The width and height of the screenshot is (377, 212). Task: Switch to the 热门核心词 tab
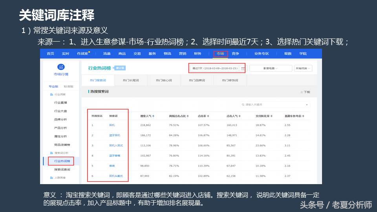tap(164, 80)
